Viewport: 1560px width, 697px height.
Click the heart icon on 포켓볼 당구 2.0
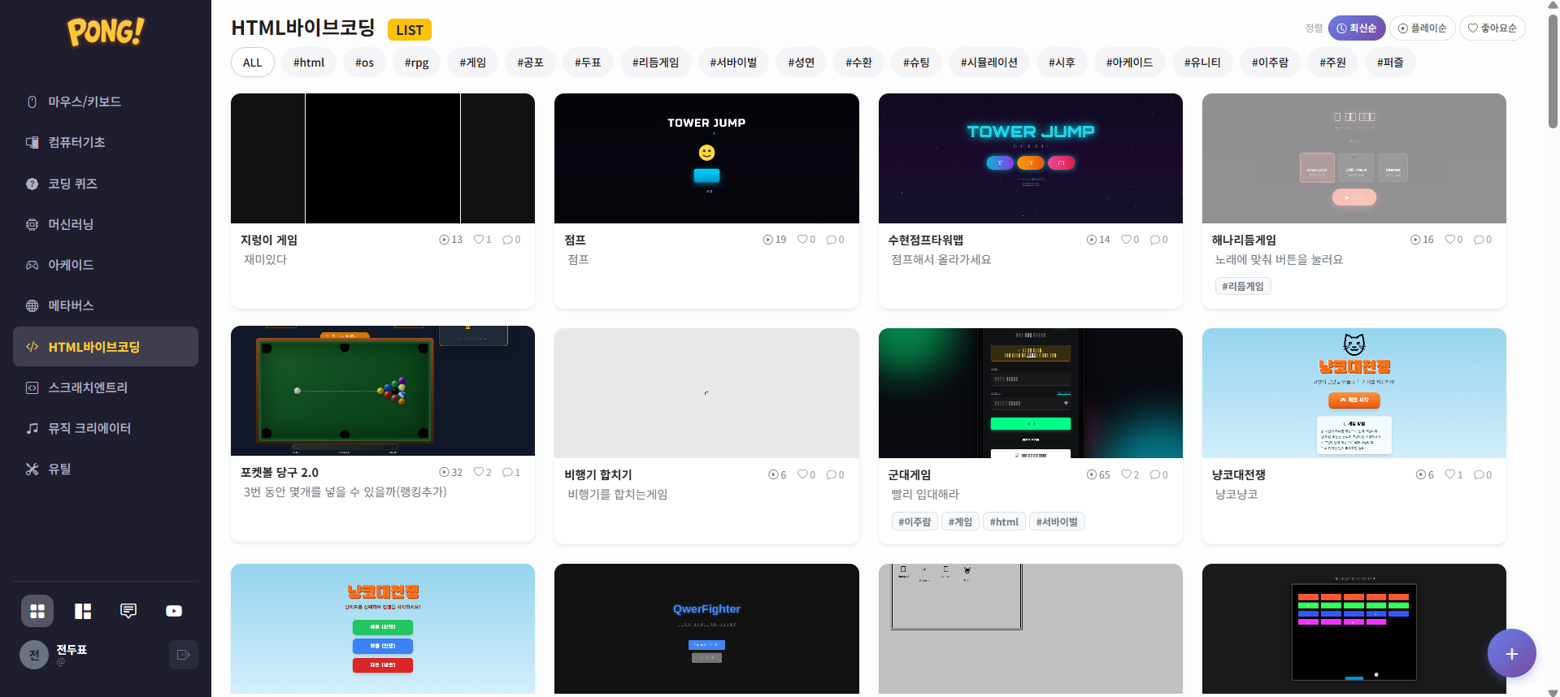point(479,472)
